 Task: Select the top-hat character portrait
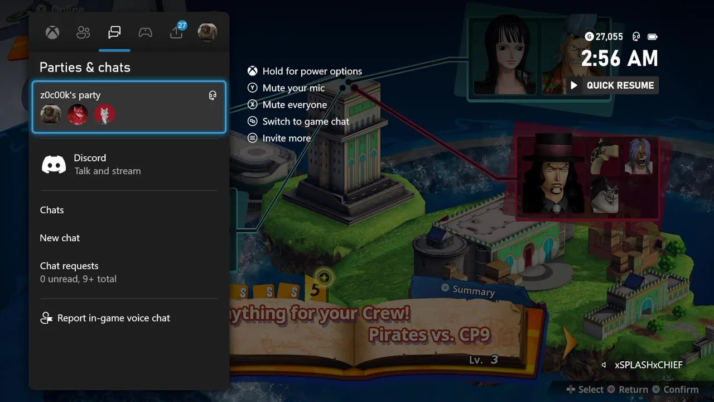point(553,175)
